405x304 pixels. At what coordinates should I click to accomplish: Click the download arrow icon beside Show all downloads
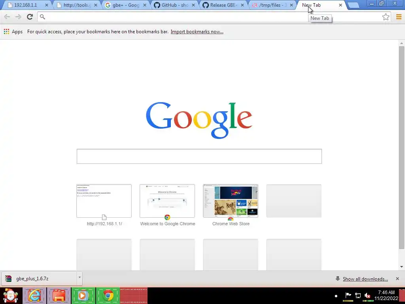[x=337, y=279]
